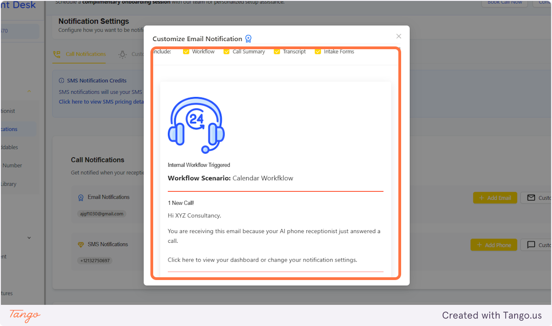
Task: Click the Tango logo in the footer
Action: point(23,315)
